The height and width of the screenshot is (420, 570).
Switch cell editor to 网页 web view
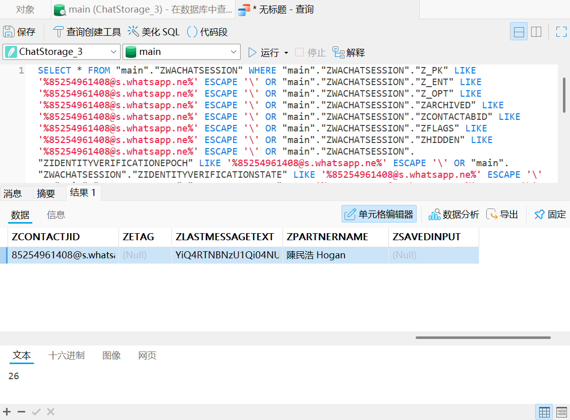[x=147, y=356]
